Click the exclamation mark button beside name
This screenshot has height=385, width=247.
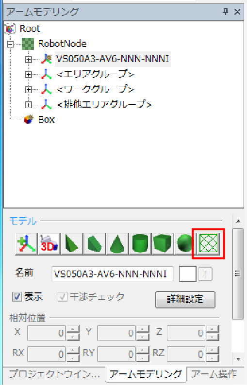click(205, 274)
